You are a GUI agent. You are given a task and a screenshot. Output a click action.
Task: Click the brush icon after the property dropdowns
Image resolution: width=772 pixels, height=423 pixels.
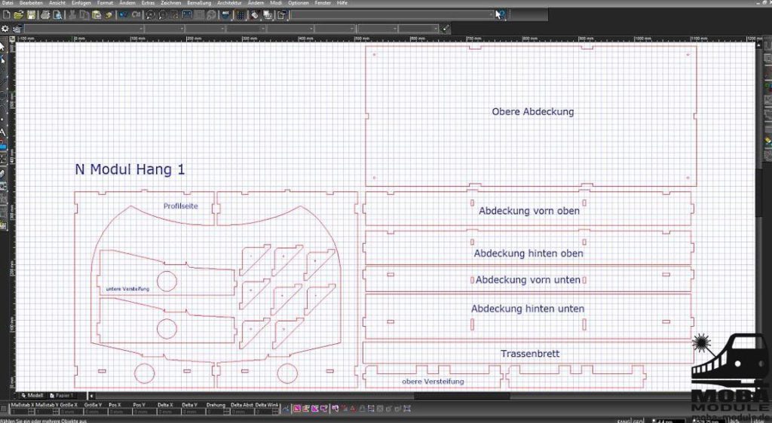(x=446, y=29)
